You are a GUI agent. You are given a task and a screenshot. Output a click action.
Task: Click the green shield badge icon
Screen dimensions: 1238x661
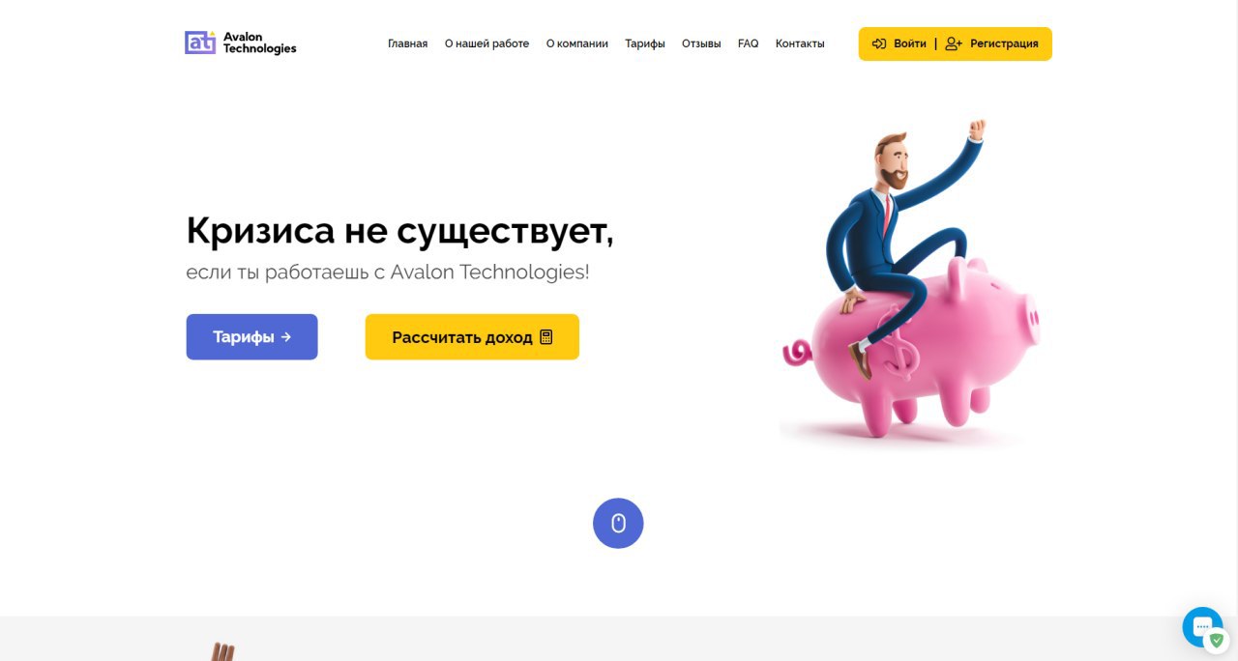click(1217, 640)
